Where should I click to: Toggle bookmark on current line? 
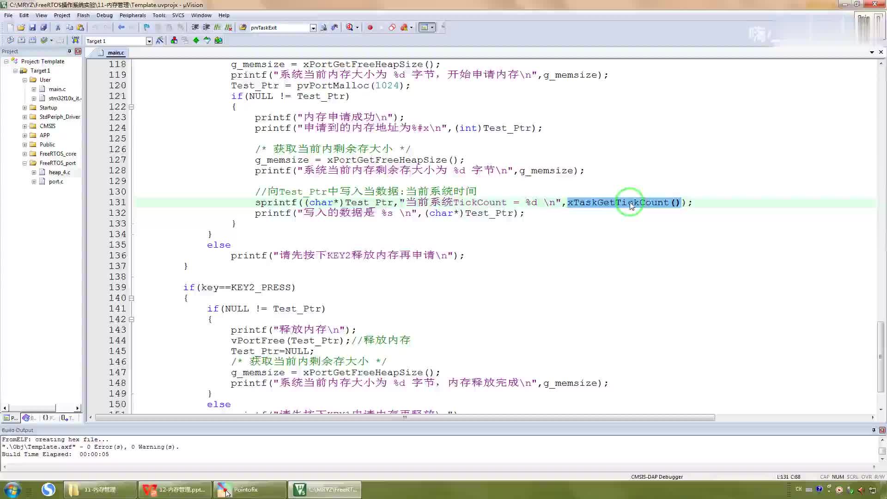click(x=146, y=27)
